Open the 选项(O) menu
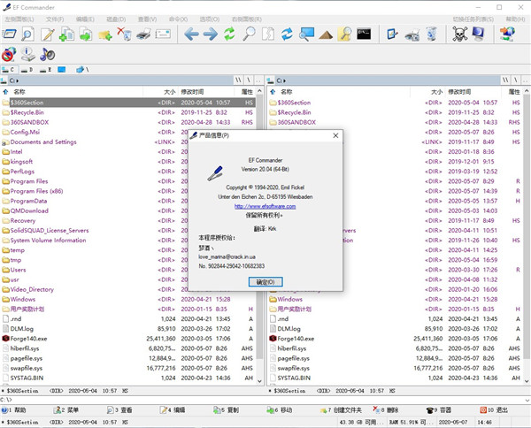Viewport: 531px width, 428px height. [x=209, y=18]
